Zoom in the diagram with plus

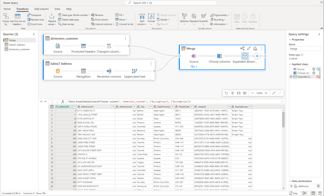266,93
